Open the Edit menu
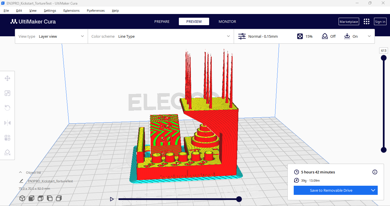Screen dimensions: 390x206 [x=19, y=11]
